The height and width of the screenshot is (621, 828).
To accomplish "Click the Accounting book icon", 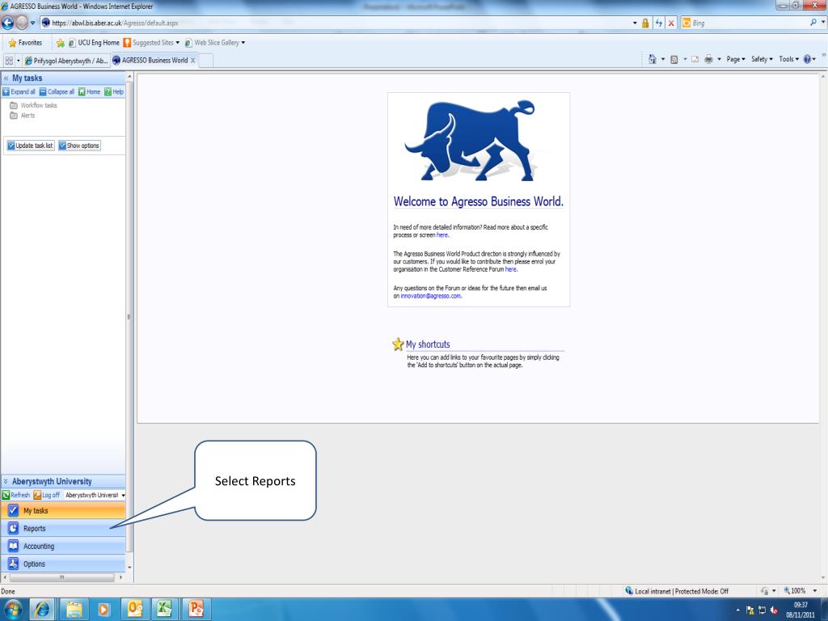I will point(13,546).
